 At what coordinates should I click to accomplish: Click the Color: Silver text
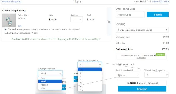pos(23,15)
